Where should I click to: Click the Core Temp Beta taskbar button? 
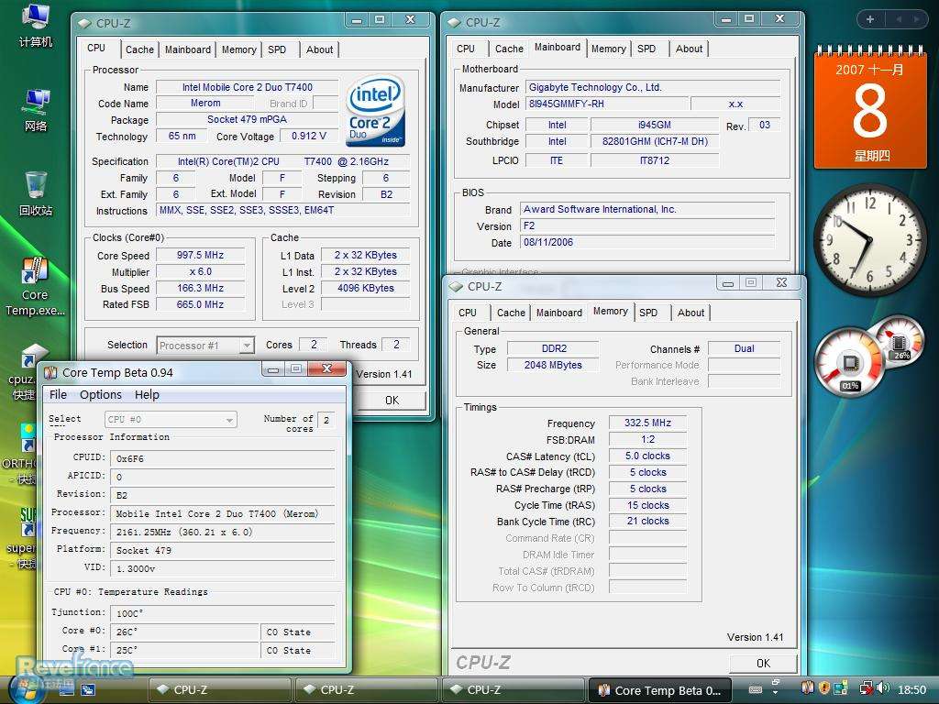[x=658, y=690]
